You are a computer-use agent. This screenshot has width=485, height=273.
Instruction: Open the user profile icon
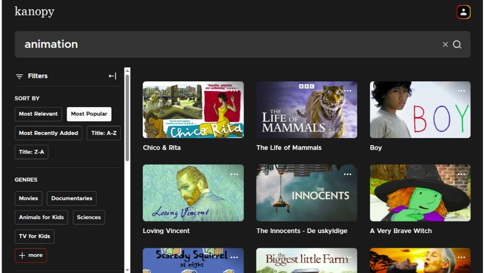(463, 12)
